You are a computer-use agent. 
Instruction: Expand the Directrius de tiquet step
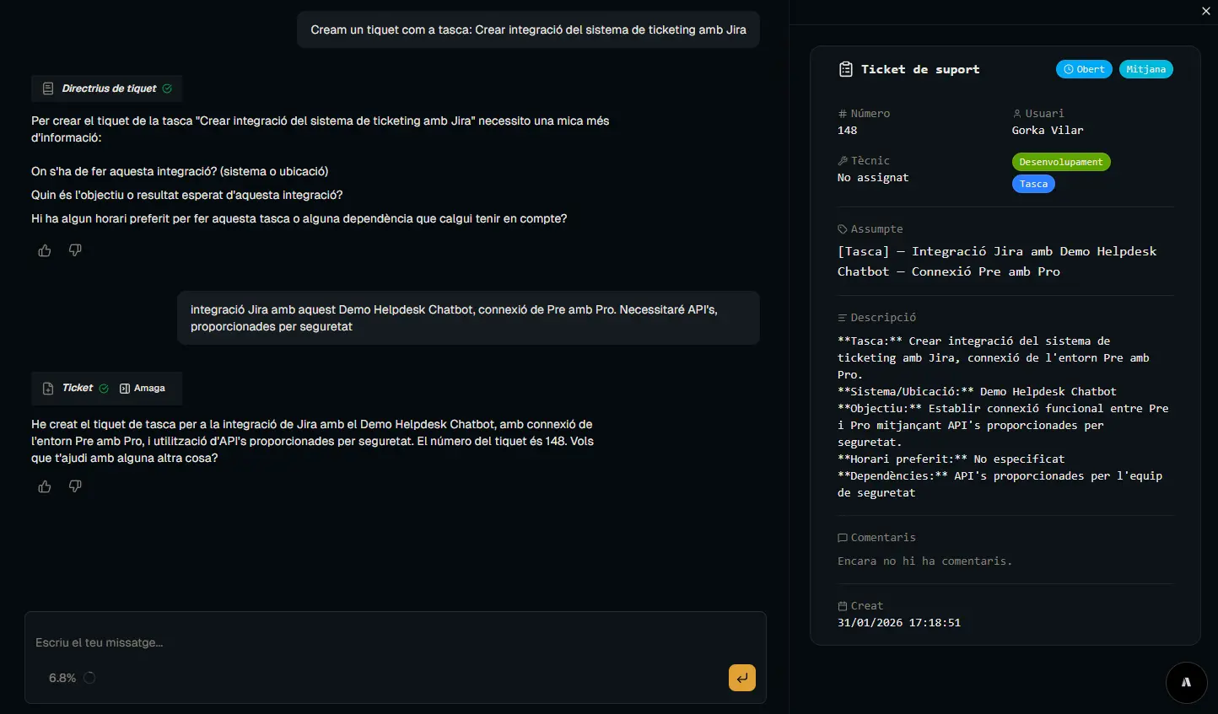(108, 89)
